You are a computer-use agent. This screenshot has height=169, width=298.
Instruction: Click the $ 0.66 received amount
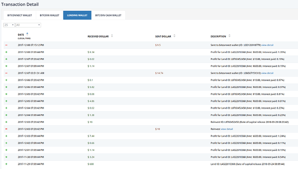[x=91, y=143]
